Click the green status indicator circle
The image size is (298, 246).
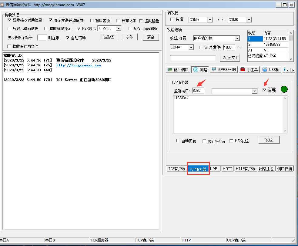point(284,89)
